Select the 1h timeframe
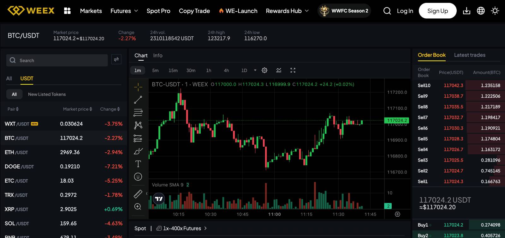The image size is (505, 238). pos(209,70)
